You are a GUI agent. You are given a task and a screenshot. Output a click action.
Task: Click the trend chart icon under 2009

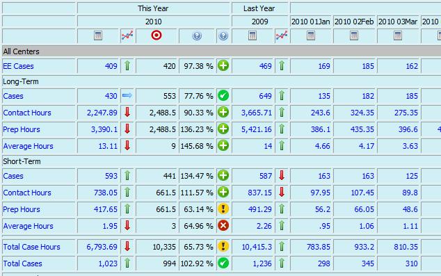282,35
